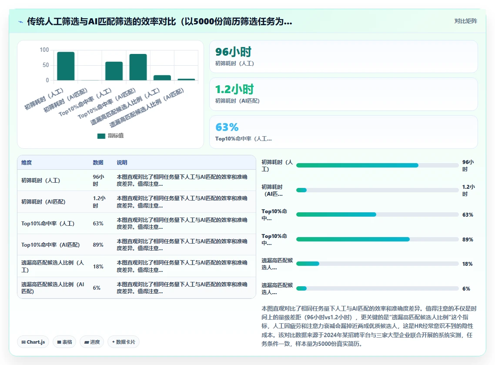Select table row Top10%命中率(人工)
This screenshot has width=495, height=365.
pyautogui.click(x=137, y=223)
